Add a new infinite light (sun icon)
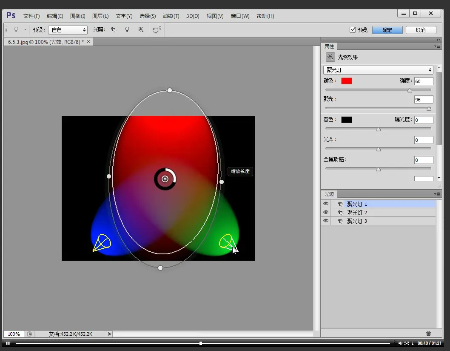The height and width of the screenshot is (351, 450). coord(141,30)
